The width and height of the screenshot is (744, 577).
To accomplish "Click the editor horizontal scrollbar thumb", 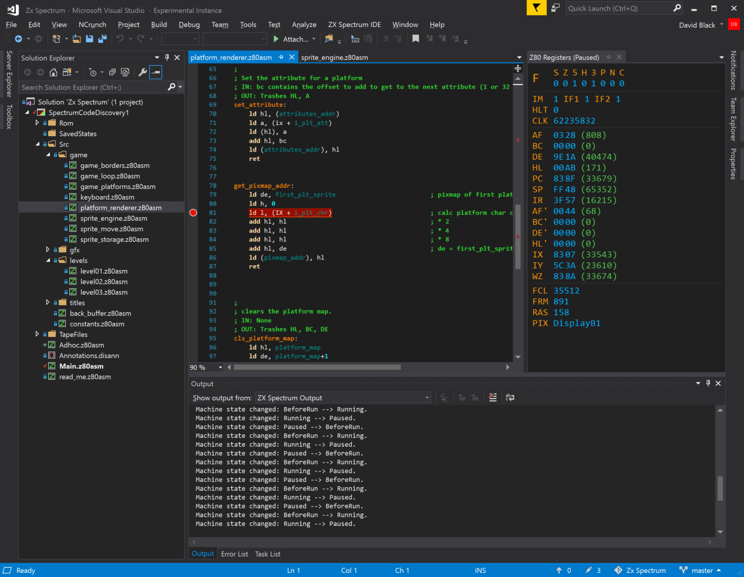I will click(317, 367).
